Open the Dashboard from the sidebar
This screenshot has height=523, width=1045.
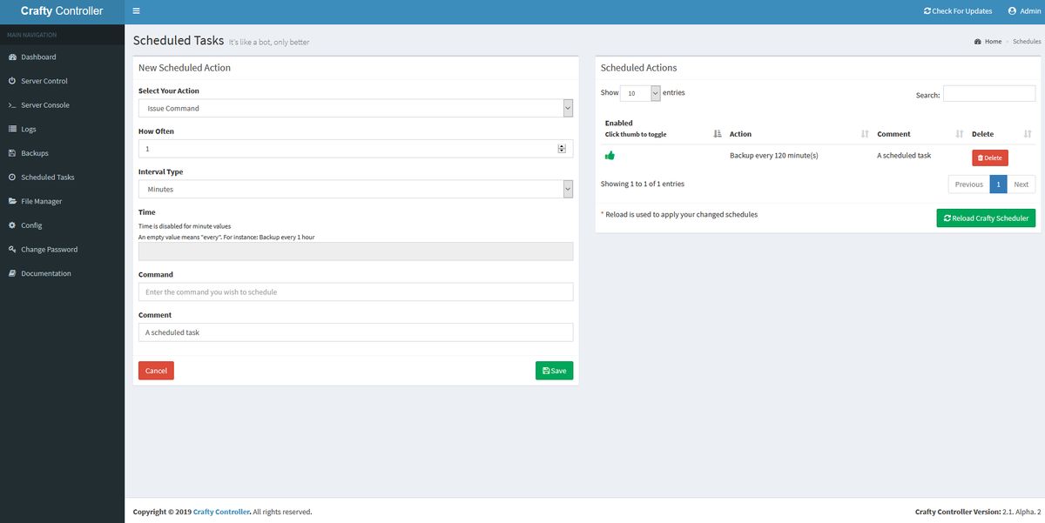[40, 57]
